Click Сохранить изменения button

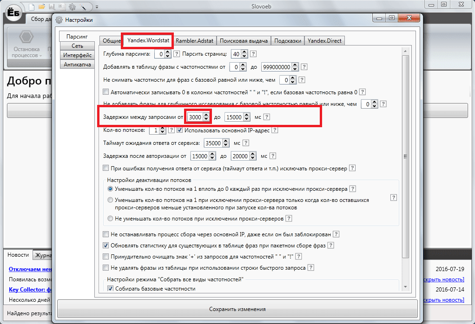coord(237,309)
